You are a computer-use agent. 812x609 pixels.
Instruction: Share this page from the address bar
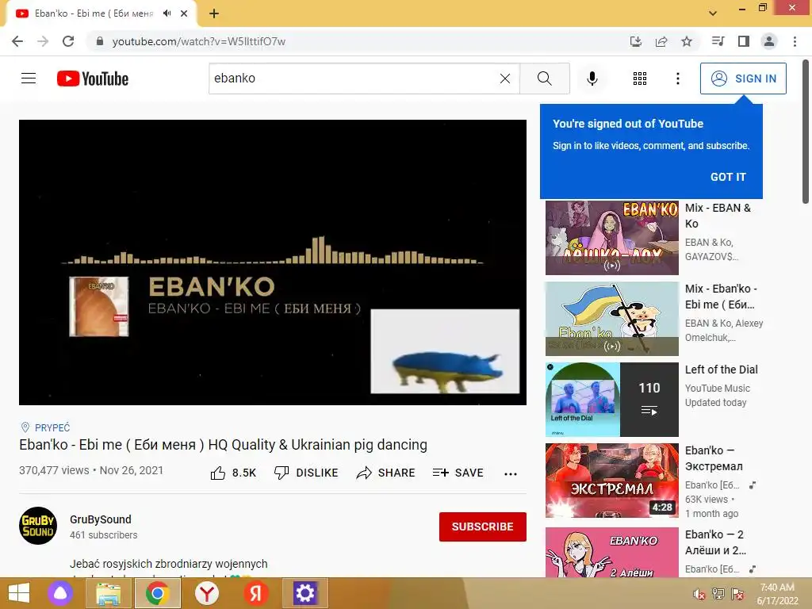pyautogui.click(x=661, y=41)
